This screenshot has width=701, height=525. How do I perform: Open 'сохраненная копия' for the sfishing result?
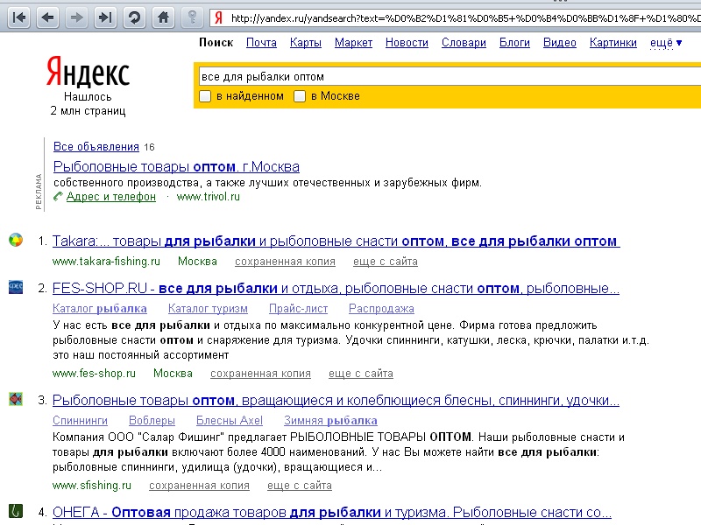tap(200, 486)
